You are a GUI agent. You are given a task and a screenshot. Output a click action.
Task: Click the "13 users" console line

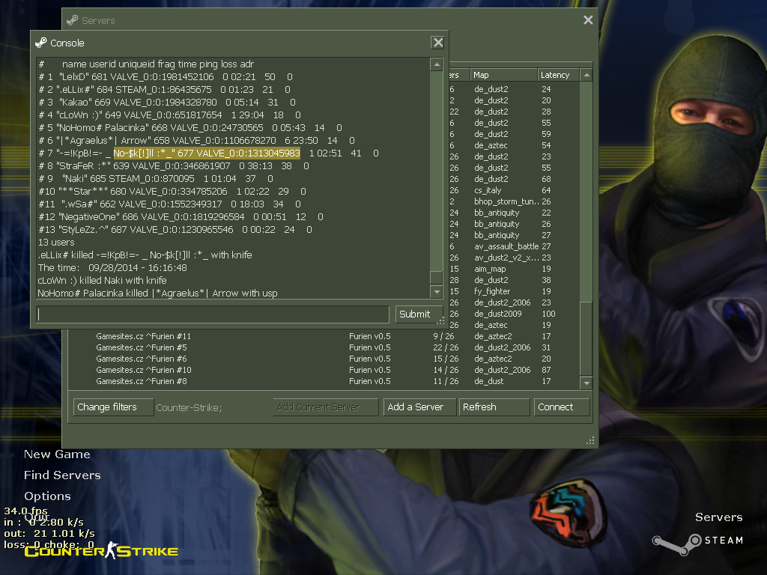pos(56,242)
